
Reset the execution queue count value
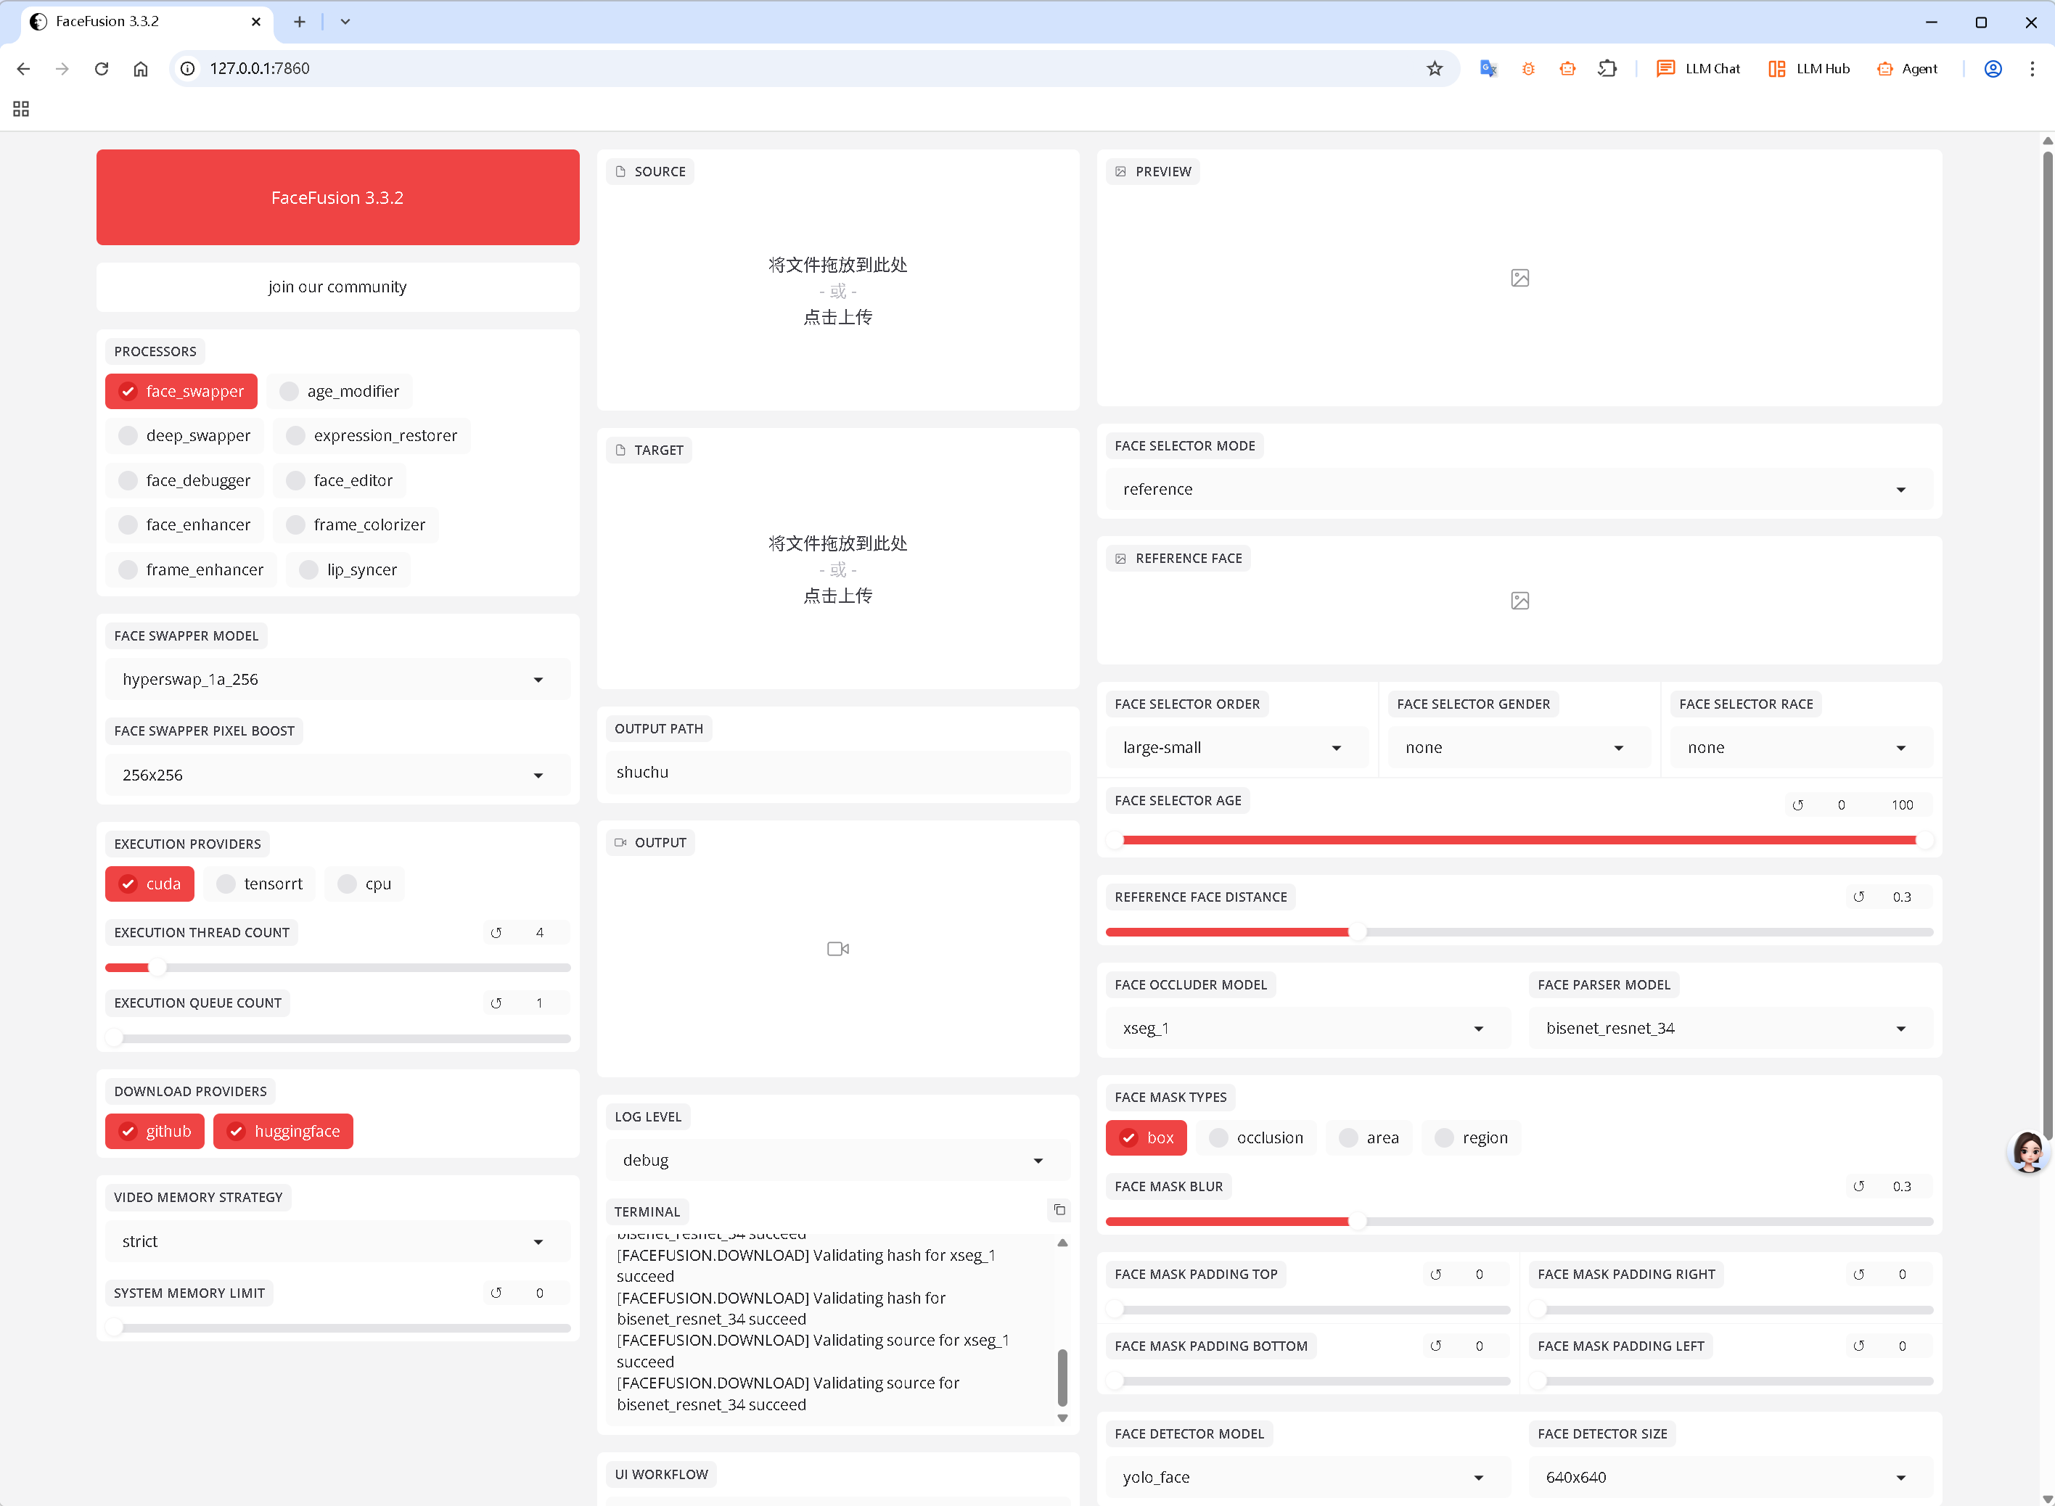pyautogui.click(x=496, y=1003)
